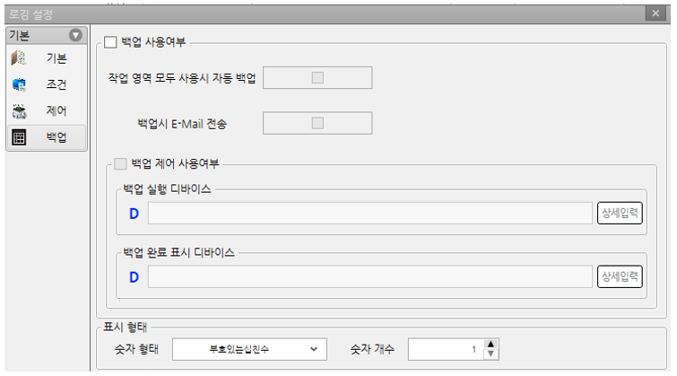
Task: Enable the 백업 제어 사용여부 checkbox
Action: coord(120,164)
